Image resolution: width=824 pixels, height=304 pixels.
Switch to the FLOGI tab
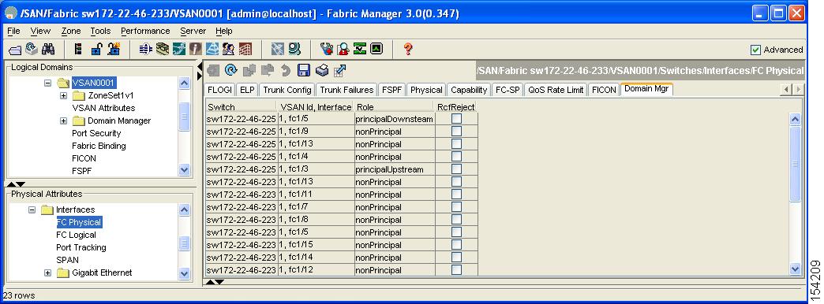tap(219, 90)
